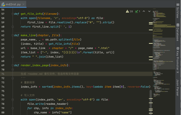Click the warning stripe mark near line 67
This screenshot has height=115, width=181.
(x=151, y=57)
